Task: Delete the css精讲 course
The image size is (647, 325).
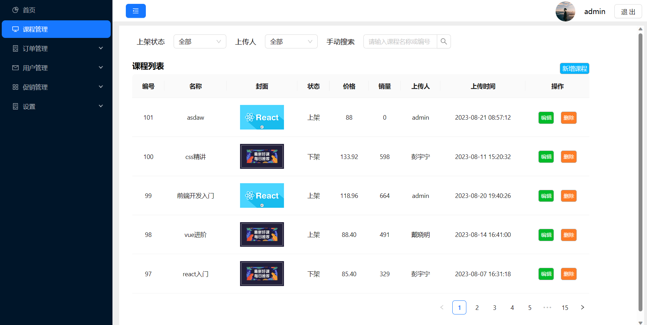Action: pos(569,157)
